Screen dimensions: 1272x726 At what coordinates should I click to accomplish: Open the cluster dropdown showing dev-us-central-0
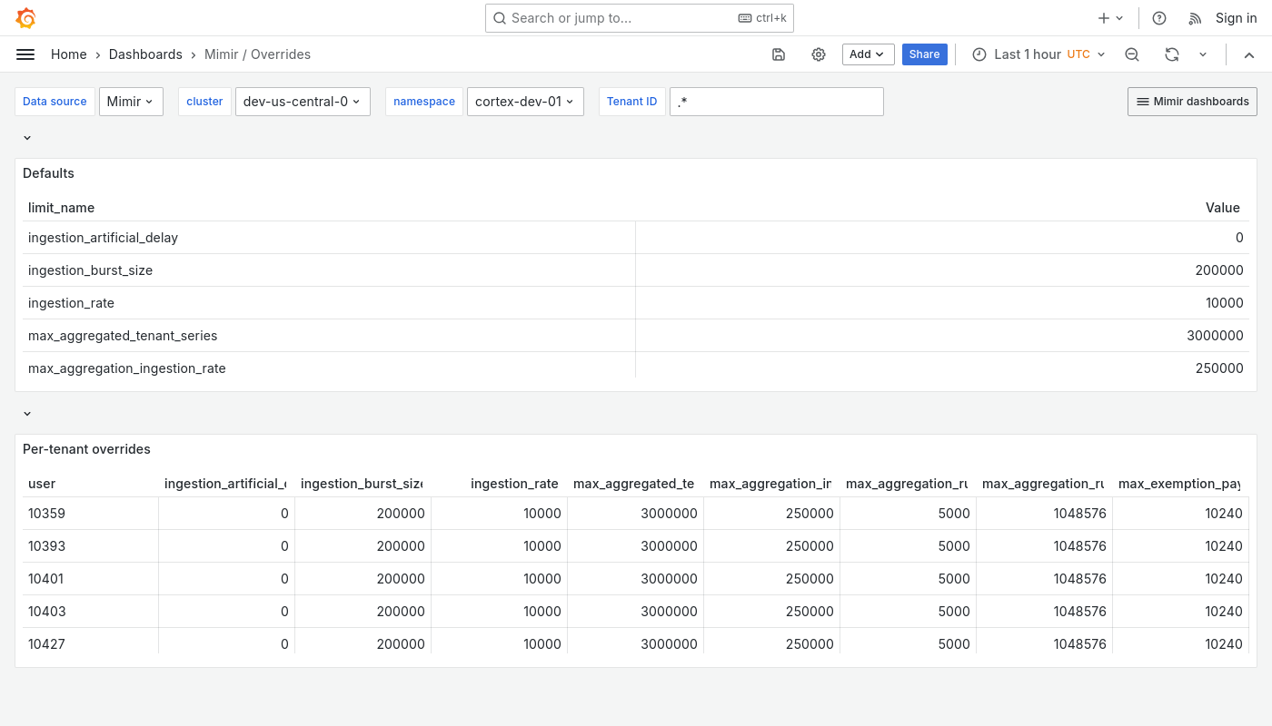coord(303,102)
